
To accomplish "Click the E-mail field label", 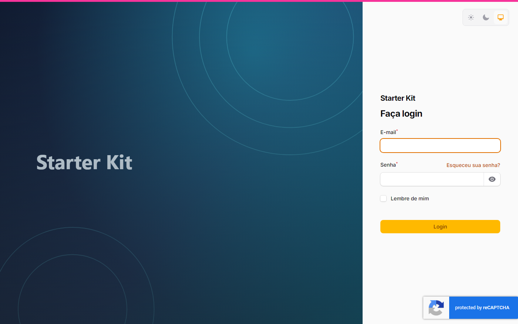I will 389,132.
